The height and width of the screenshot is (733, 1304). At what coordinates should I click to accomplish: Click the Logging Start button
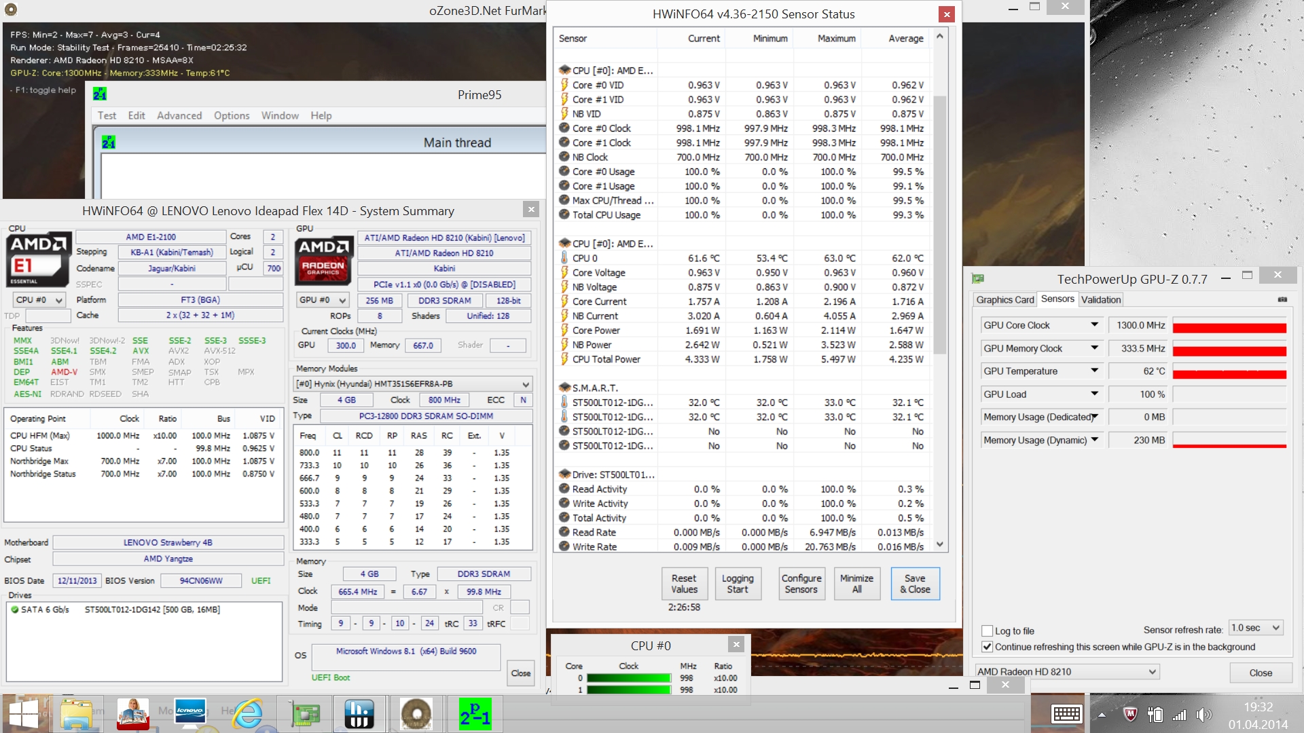(737, 584)
